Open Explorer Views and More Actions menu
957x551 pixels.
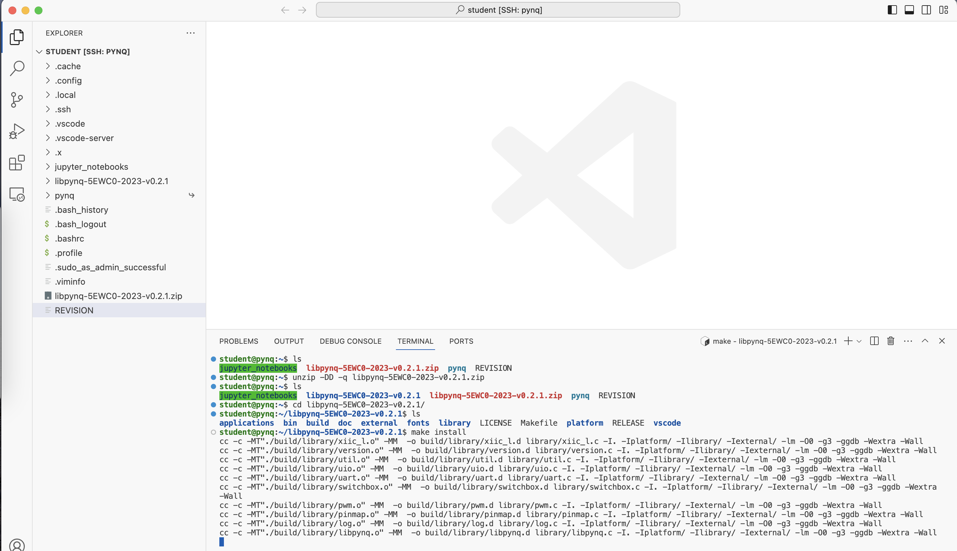pyautogui.click(x=190, y=33)
